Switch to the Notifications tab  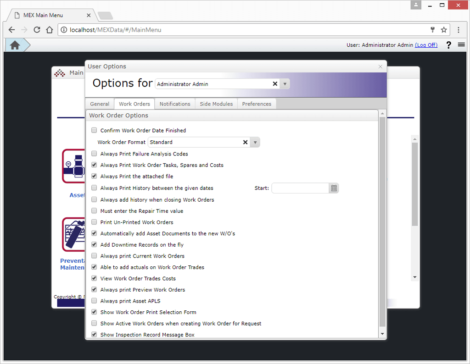pyautogui.click(x=175, y=104)
